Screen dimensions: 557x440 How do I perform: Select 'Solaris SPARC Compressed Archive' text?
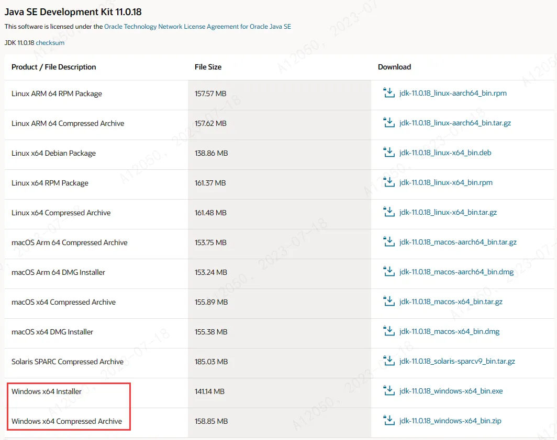click(68, 362)
